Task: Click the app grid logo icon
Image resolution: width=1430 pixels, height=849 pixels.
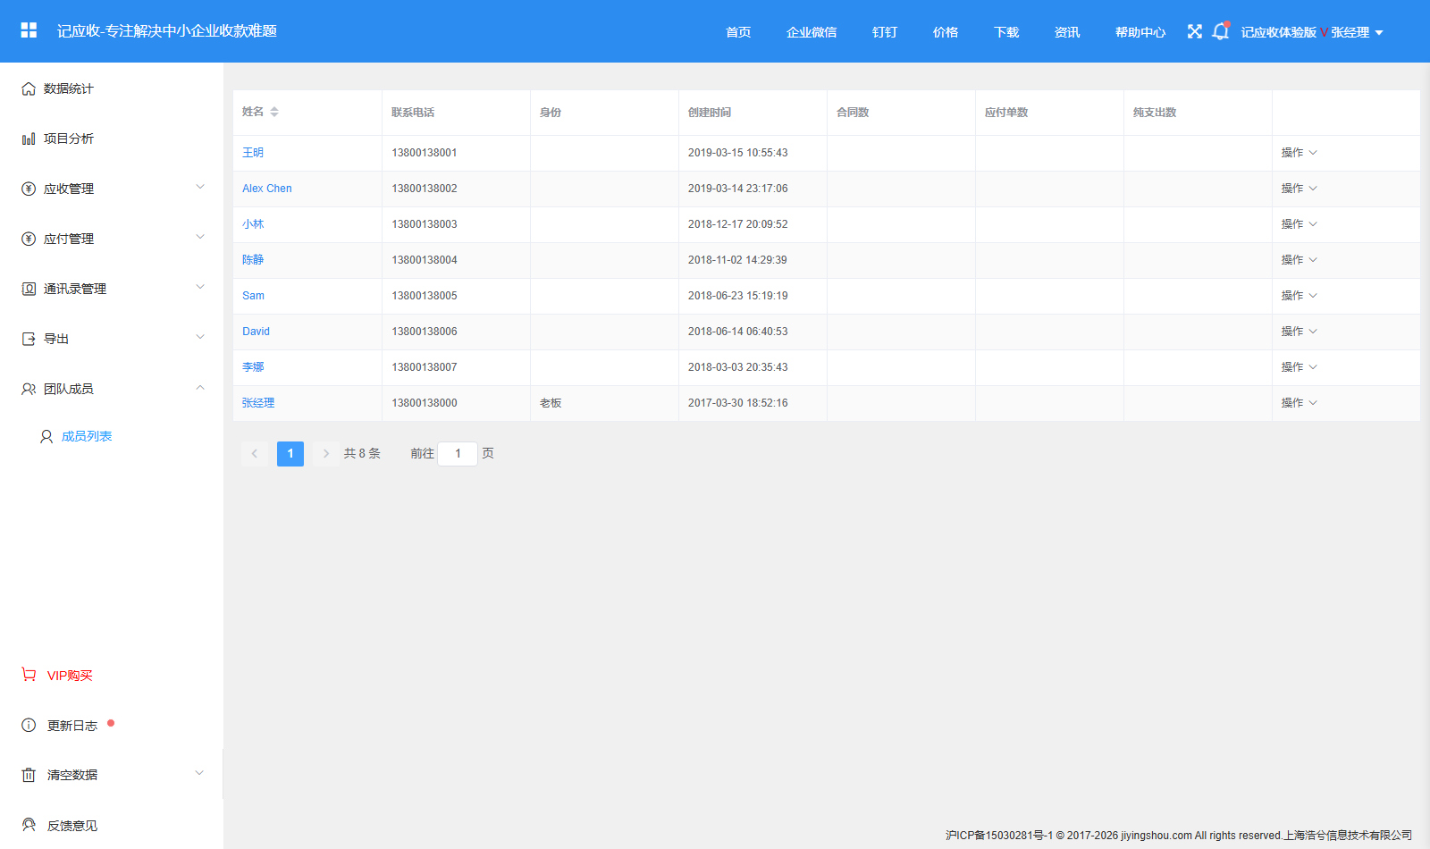Action: point(29,30)
